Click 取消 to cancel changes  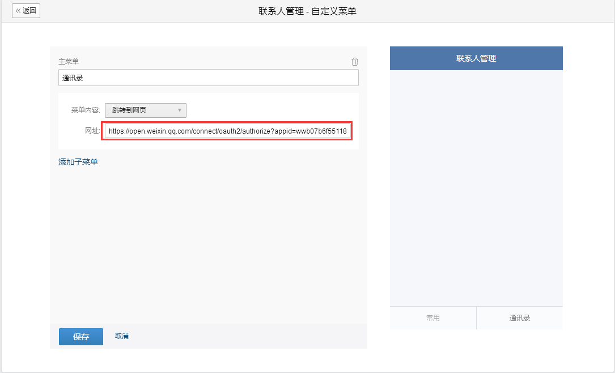pyautogui.click(x=122, y=336)
